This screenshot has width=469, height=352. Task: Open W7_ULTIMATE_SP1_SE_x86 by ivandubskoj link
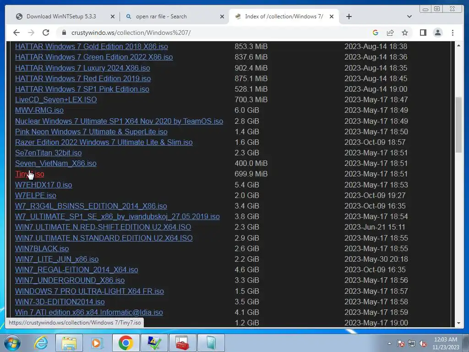coord(117,216)
